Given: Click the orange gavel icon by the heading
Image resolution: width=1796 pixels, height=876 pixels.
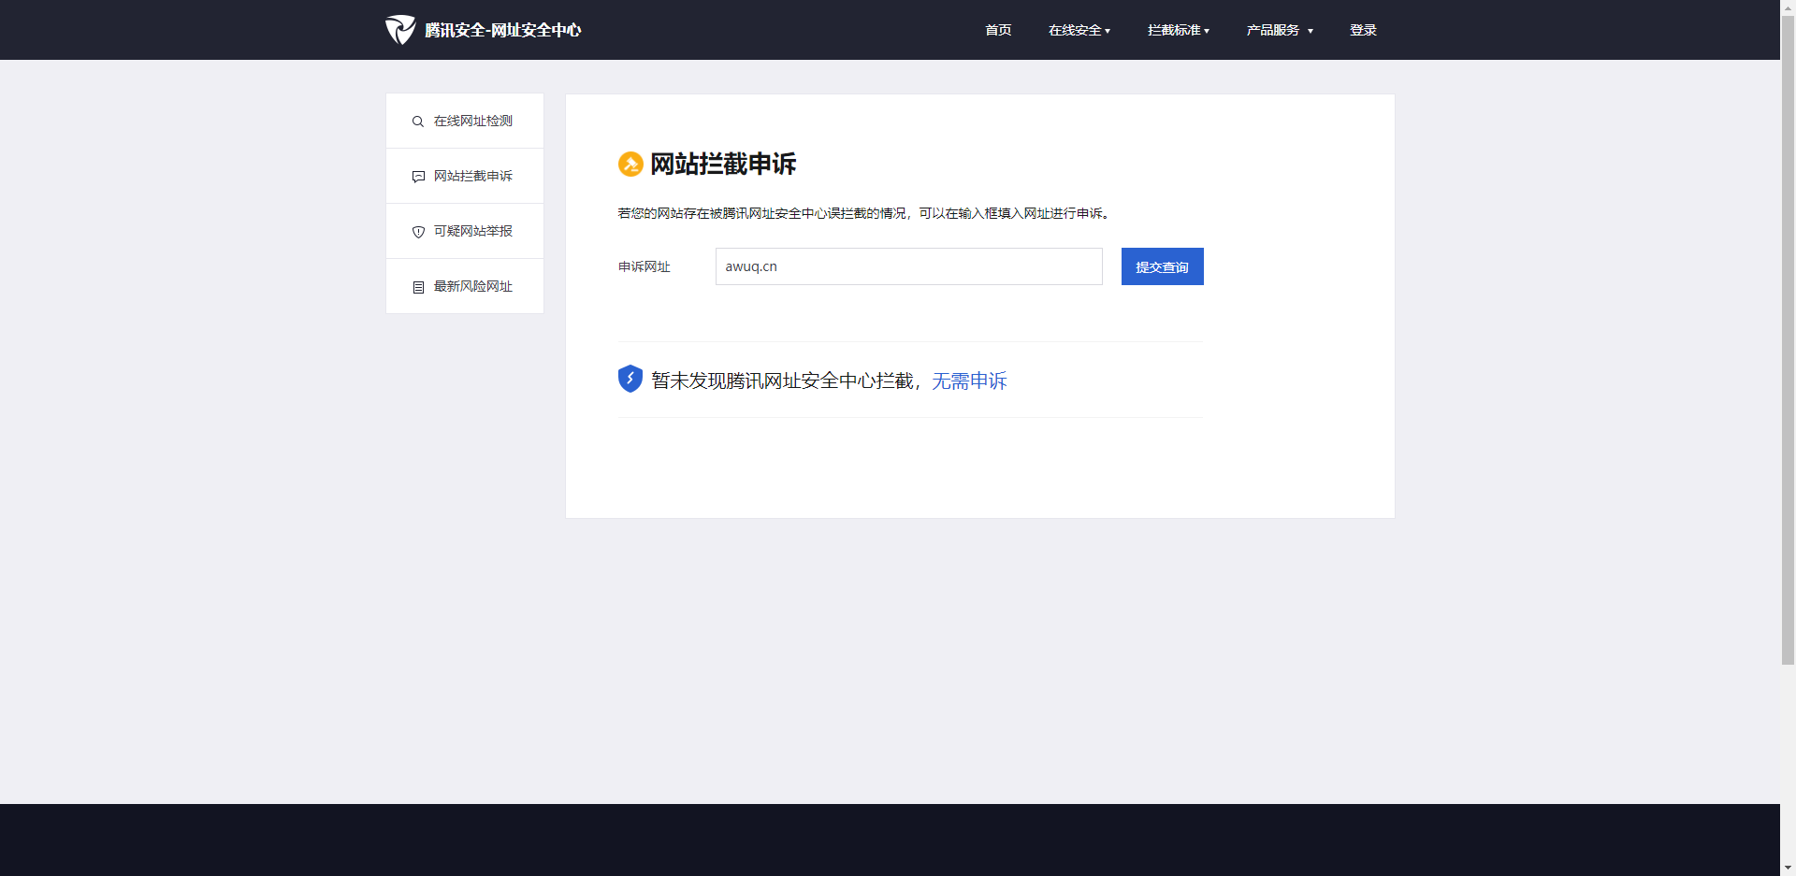Looking at the screenshot, I should pyautogui.click(x=630, y=165).
